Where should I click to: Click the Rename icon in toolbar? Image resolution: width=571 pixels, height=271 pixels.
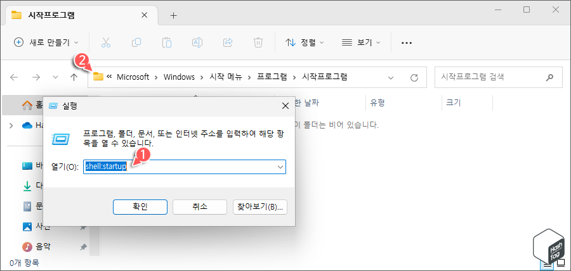(x=197, y=42)
